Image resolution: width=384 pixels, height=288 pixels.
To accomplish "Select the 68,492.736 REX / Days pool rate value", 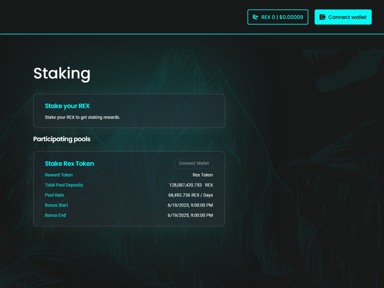I will pos(190,195).
